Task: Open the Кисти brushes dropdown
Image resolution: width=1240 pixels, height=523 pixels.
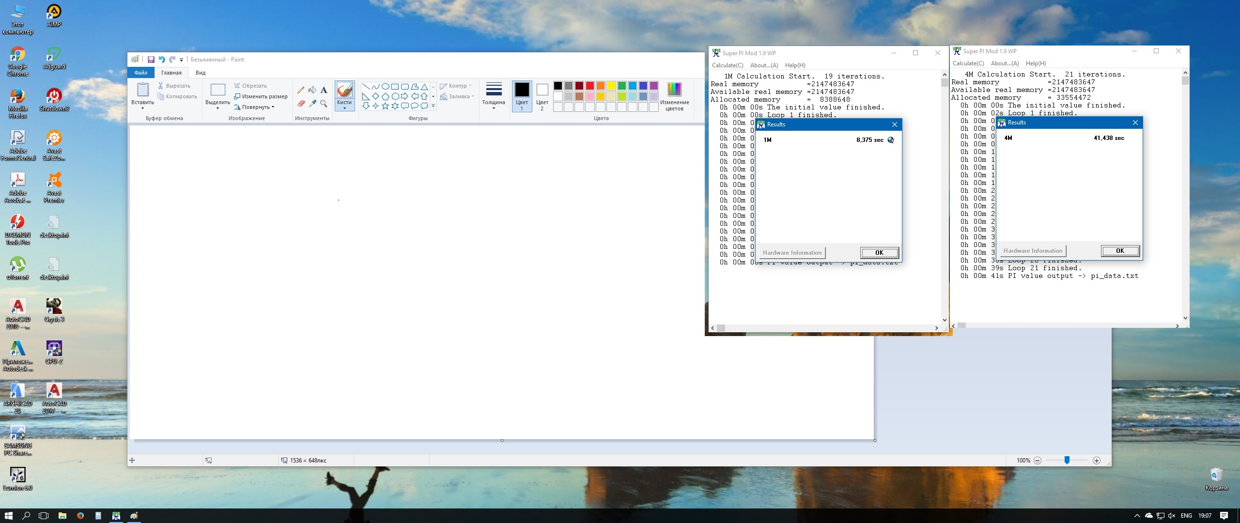Action: pyautogui.click(x=344, y=106)
